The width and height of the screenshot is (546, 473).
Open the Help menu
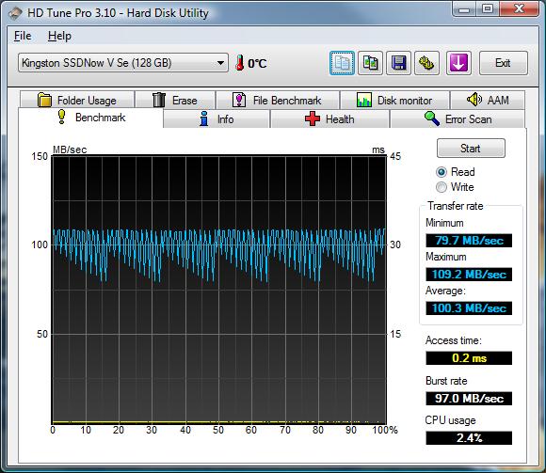[59, 36]
